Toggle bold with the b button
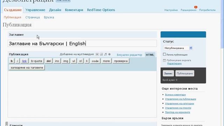This screenshot has height=126, width=224. tap(12, 61)
